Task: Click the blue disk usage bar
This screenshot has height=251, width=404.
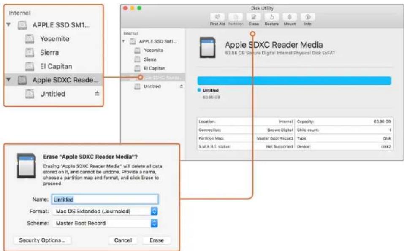Action: click(294, 81)
